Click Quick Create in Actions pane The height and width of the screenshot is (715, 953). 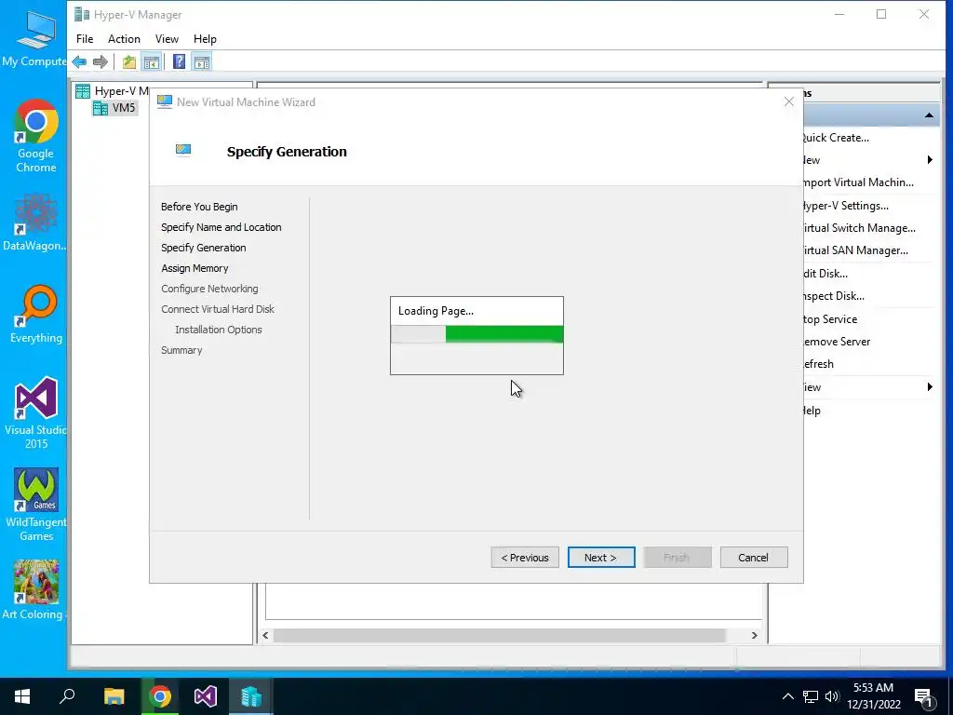836,138
